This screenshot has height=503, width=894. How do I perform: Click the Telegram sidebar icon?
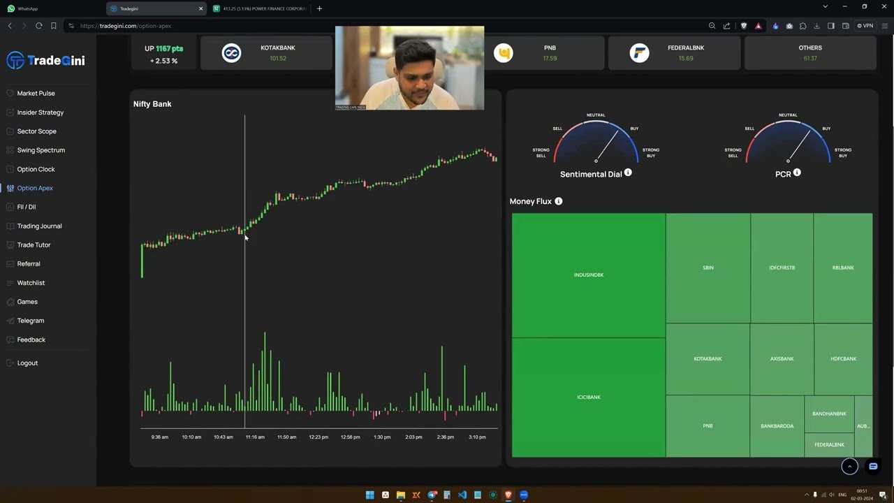pos(10,320)
